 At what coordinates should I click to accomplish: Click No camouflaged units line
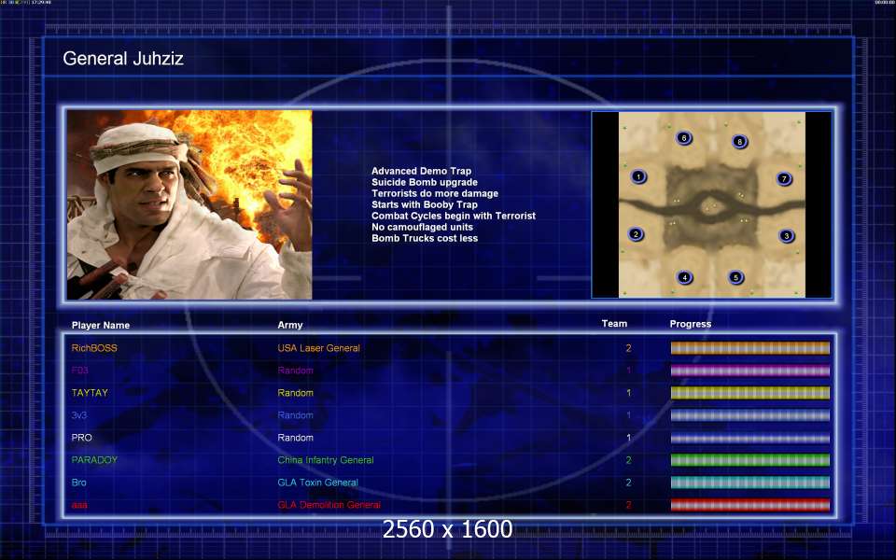[x=422, y=227]
